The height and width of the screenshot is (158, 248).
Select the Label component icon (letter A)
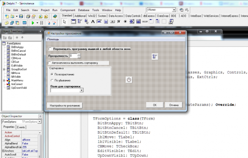point(93,21)
